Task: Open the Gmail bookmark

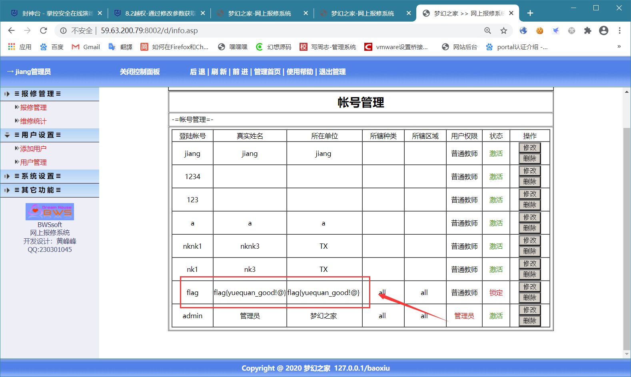Action: [86, 47]
